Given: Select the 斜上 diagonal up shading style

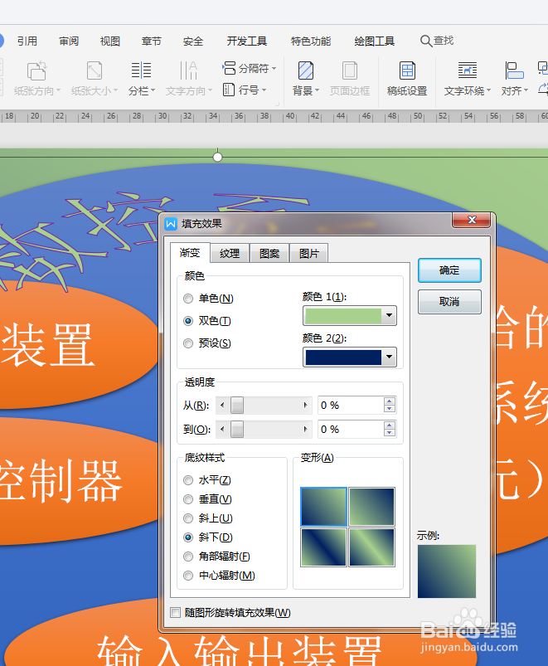Looking at the screenshot, I should (x=188, y=518).
